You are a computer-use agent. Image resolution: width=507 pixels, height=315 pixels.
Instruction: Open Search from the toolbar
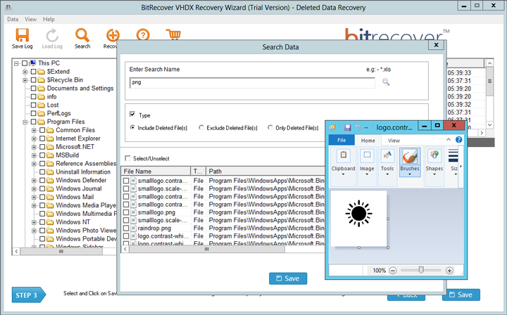tap(82, 39)
